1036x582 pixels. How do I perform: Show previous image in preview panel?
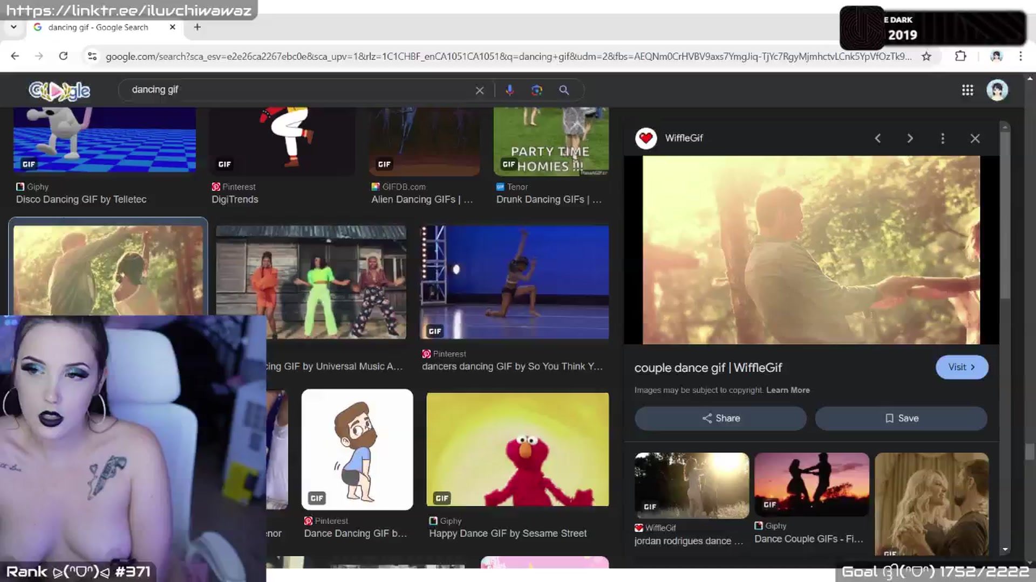[878, 138]
